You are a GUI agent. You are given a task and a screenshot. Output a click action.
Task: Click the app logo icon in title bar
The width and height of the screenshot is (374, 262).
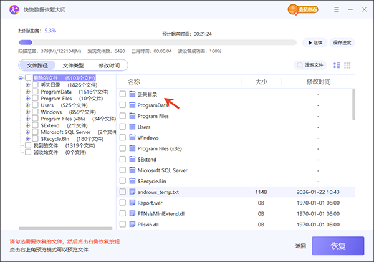[x=14, y=9]
